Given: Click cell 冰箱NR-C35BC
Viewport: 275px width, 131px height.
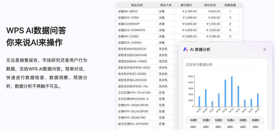Looking at the screenshot, I should click(x=137, y=36).
